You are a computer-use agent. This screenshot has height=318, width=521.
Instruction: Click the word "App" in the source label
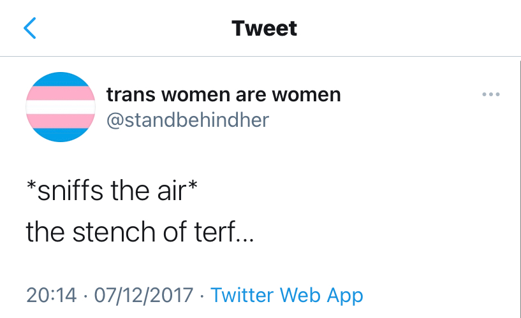(x=344, y=295)
